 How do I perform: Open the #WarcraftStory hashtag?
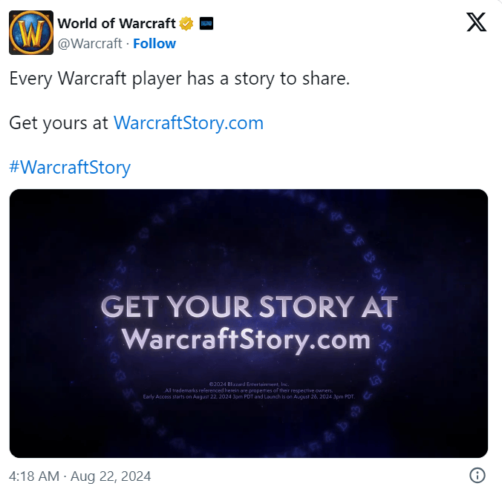tap(70, 167)
